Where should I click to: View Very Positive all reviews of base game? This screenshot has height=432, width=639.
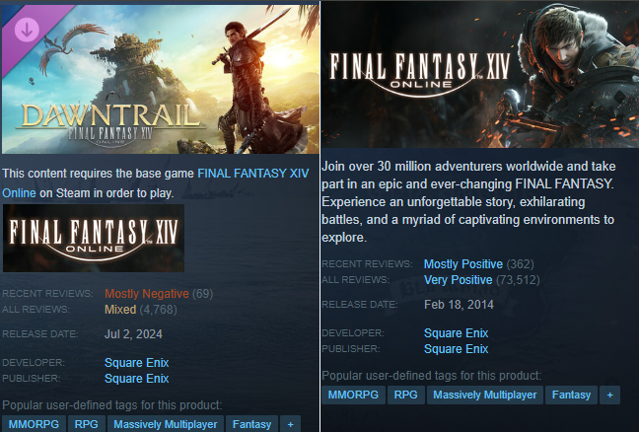coord(459,280)
